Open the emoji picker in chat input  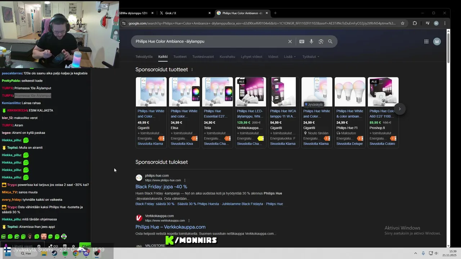(39, 246)
